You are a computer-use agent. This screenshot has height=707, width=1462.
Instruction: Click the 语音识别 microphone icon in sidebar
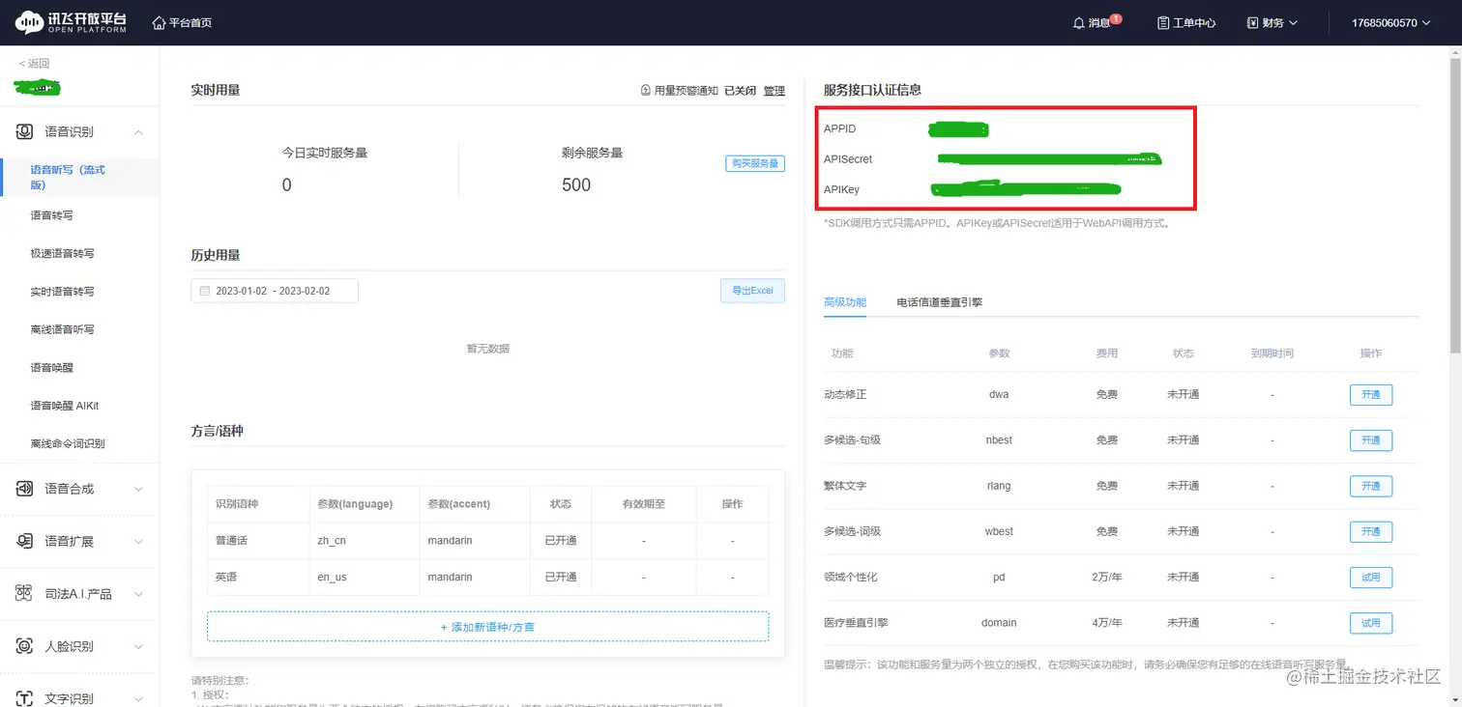[x=24, y=131]
